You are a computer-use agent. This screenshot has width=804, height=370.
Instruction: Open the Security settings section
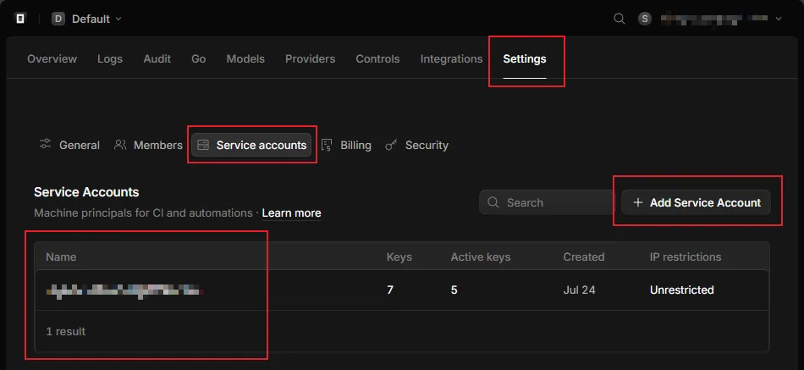pos(417,146)
